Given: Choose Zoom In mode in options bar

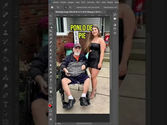Looking at the screenshot, I should pos(66,7).
